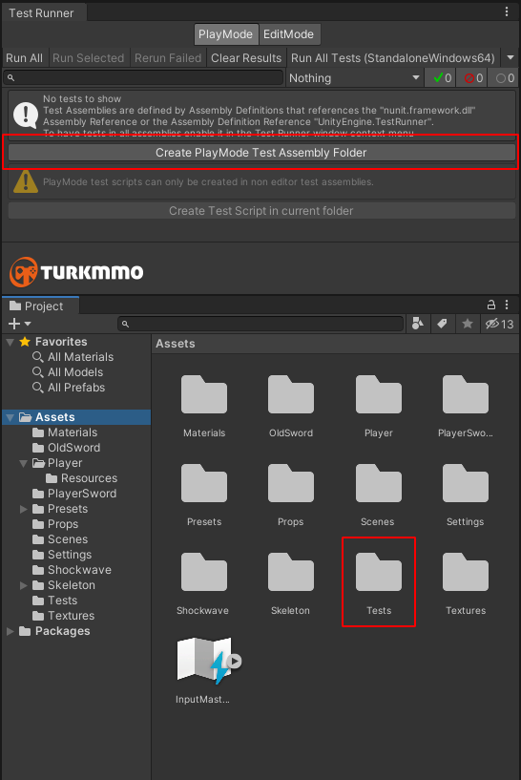Image resolution: width=521 pixels, height=780 pixels.
Task: Toggle passed tests filter with green check
Action: coord(441,78)
